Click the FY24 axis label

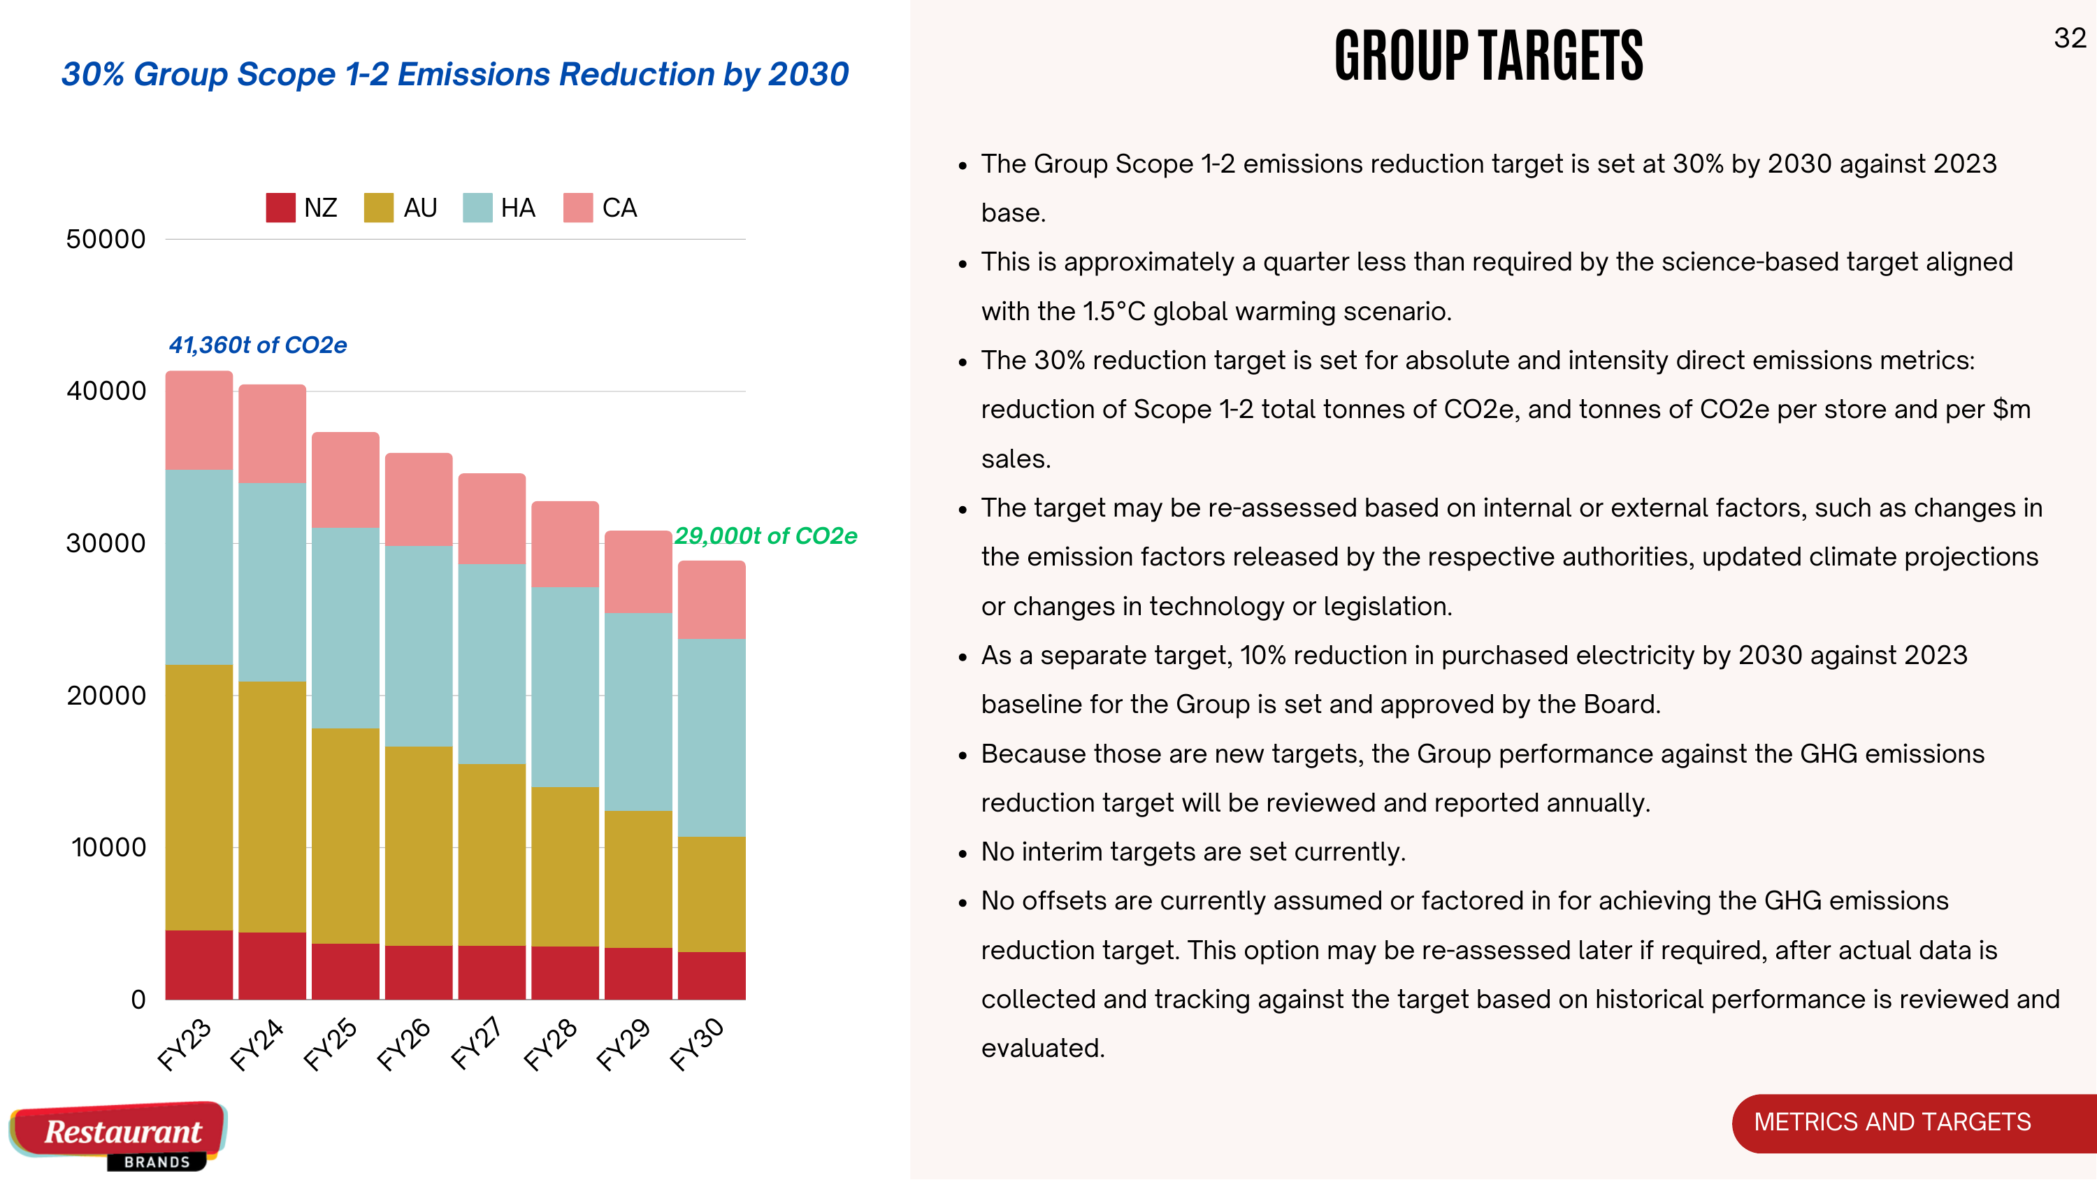pos(257,1045)
